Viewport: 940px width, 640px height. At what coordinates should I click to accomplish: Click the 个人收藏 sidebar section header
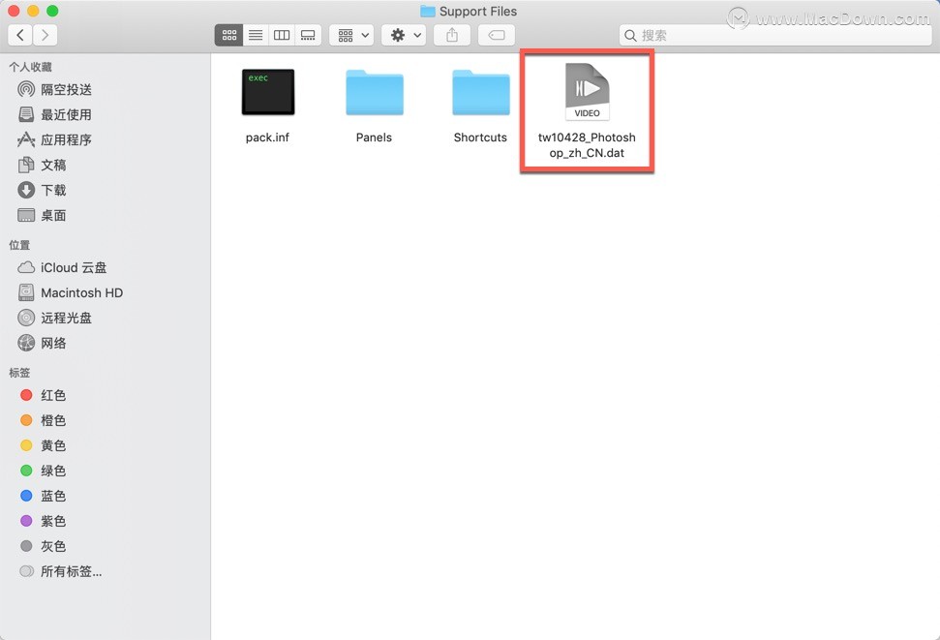(30, 67)
